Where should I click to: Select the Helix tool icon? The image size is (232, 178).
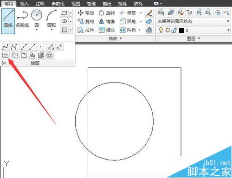point(41,55)
